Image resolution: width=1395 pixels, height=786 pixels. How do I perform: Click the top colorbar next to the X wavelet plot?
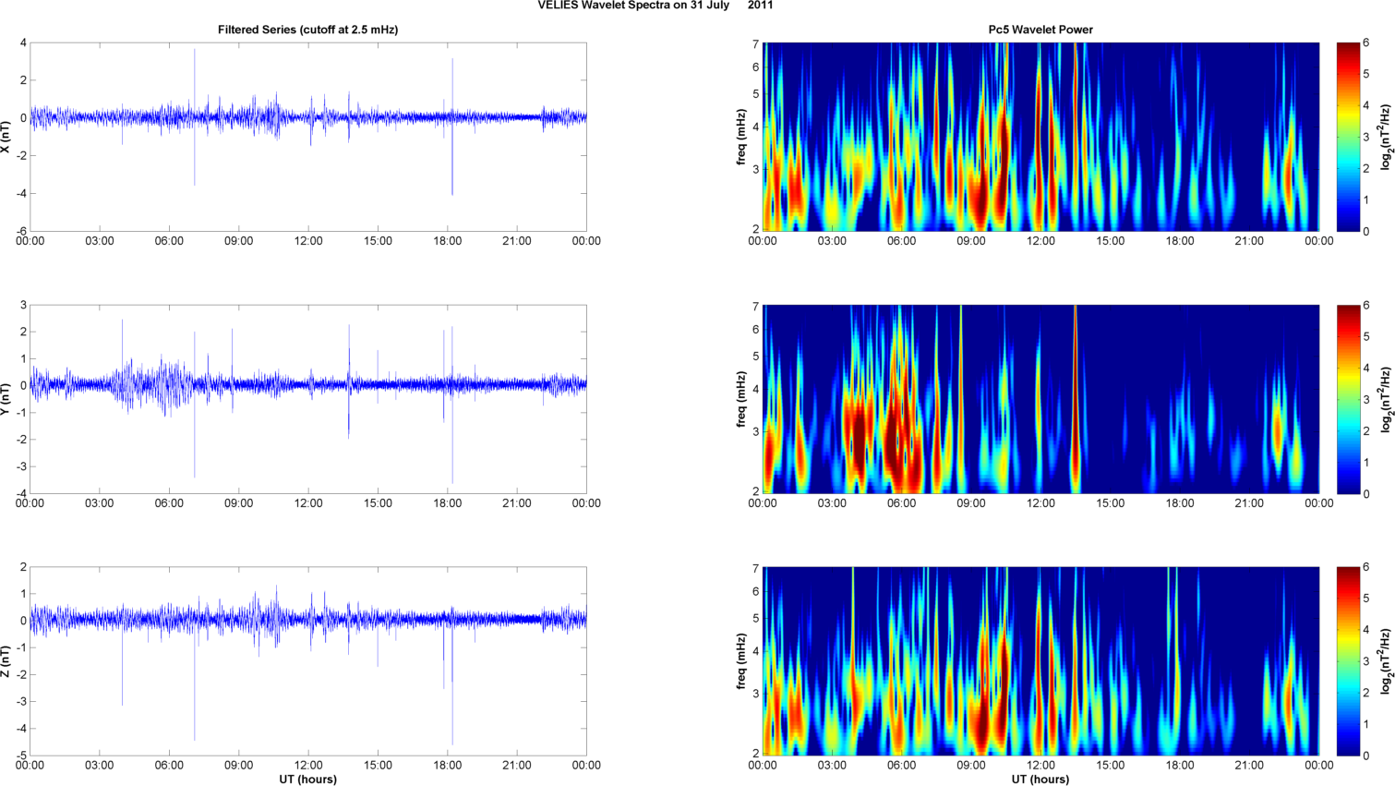click(1348, 137)
